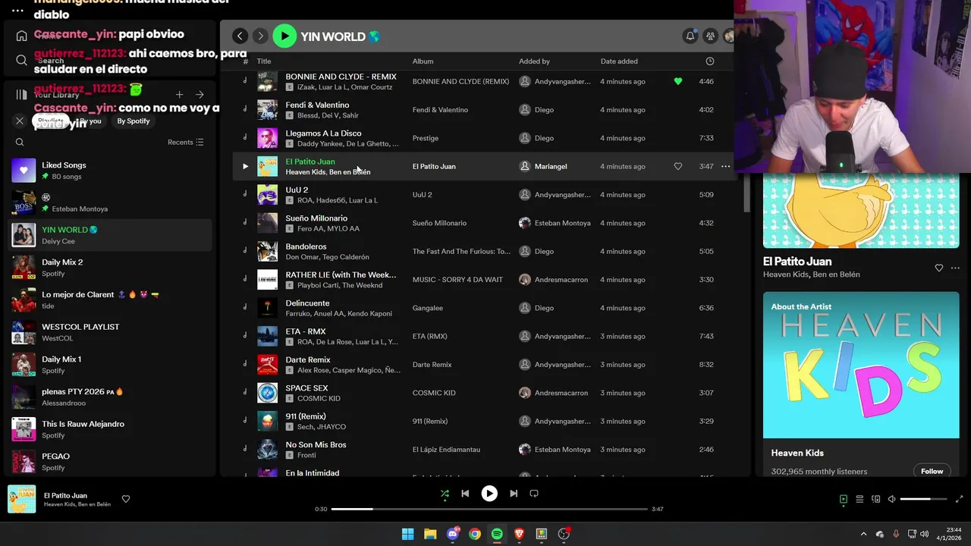Screen dimensions: 971x546
Task: Click the Search magnifier in the sidebar
Action: coord(21,61)
